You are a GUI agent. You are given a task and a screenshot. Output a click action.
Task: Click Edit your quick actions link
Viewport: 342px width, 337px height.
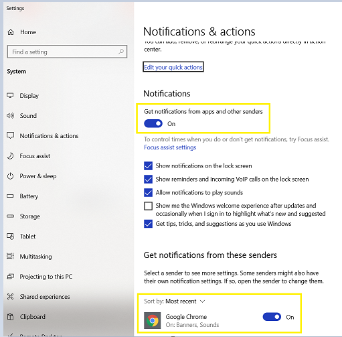coord(173,67)
